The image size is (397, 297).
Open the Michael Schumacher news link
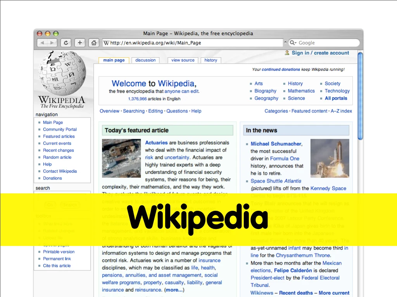(276, 144)
